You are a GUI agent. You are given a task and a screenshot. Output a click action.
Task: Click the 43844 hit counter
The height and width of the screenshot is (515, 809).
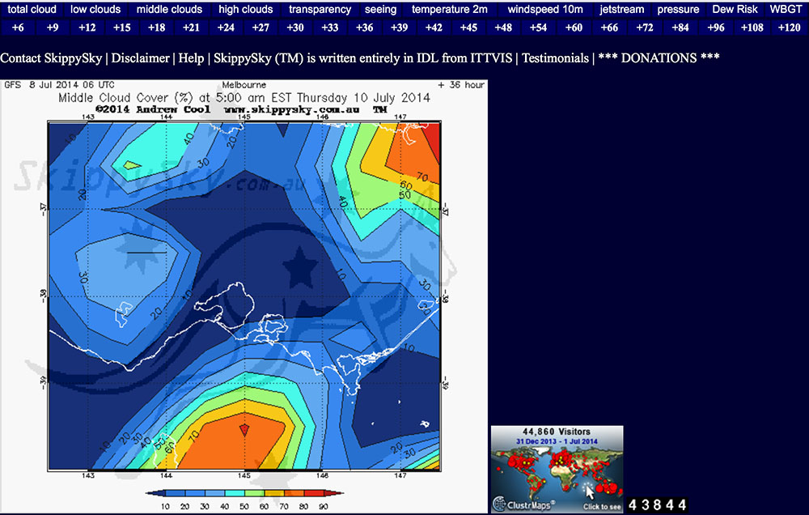tap(657, 504)
